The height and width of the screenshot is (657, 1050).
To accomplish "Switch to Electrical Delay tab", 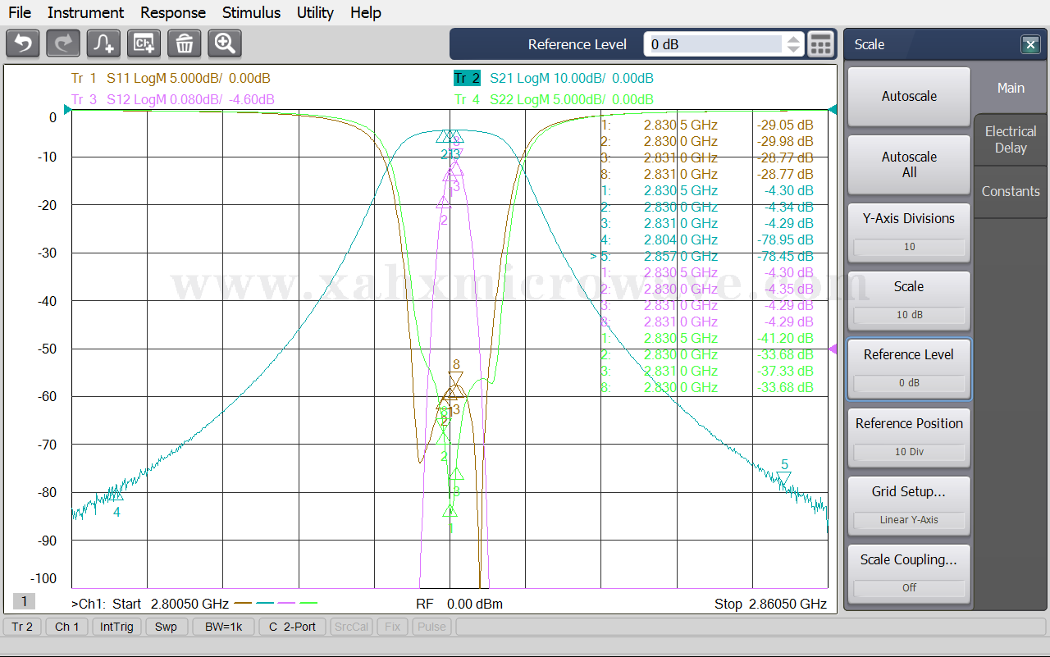I will point(1011,139).
